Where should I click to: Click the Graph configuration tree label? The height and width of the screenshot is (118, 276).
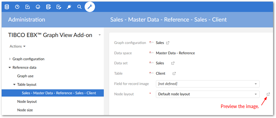point(28,59)
